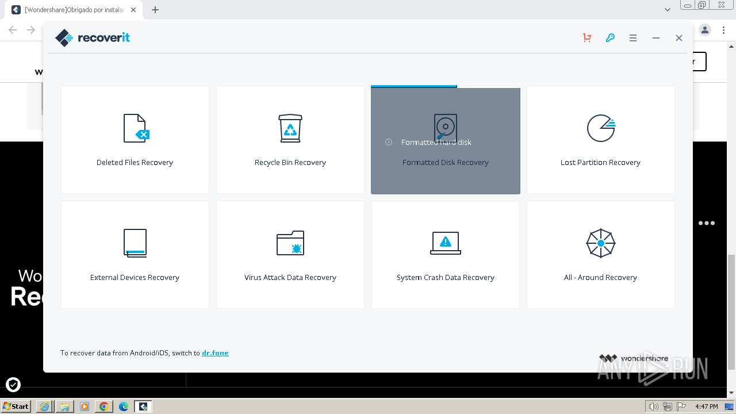Viewport: 736px width, 414px height.
Task: Launch Internet Explorer from taskbar
Action: pyautogui.click(x=45, y=407)
